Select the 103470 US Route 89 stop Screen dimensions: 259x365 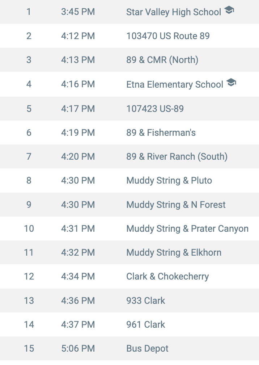point(168,36)
